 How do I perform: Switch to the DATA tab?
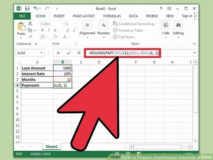133,16
